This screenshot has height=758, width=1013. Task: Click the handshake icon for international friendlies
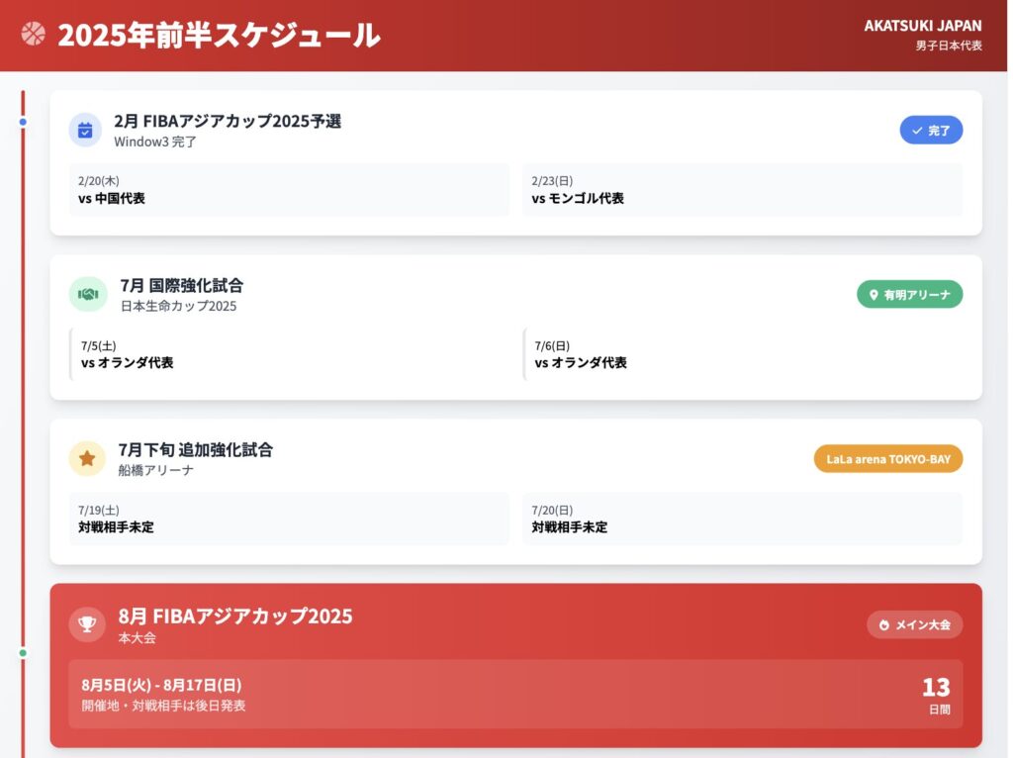point(88,294)
